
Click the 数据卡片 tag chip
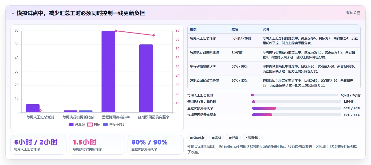click(x=253, y=138)
